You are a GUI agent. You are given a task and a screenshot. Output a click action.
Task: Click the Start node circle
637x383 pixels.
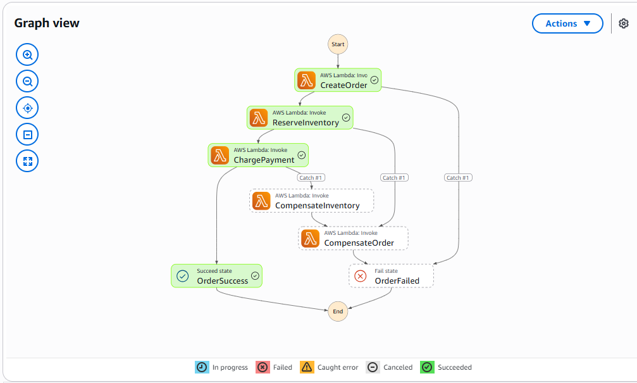[338, 44]
